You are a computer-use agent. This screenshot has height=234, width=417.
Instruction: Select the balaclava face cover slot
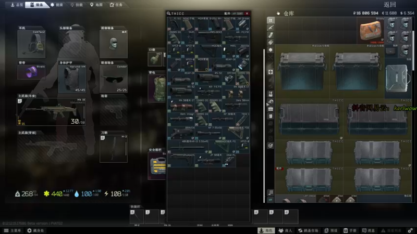point(114,44)
